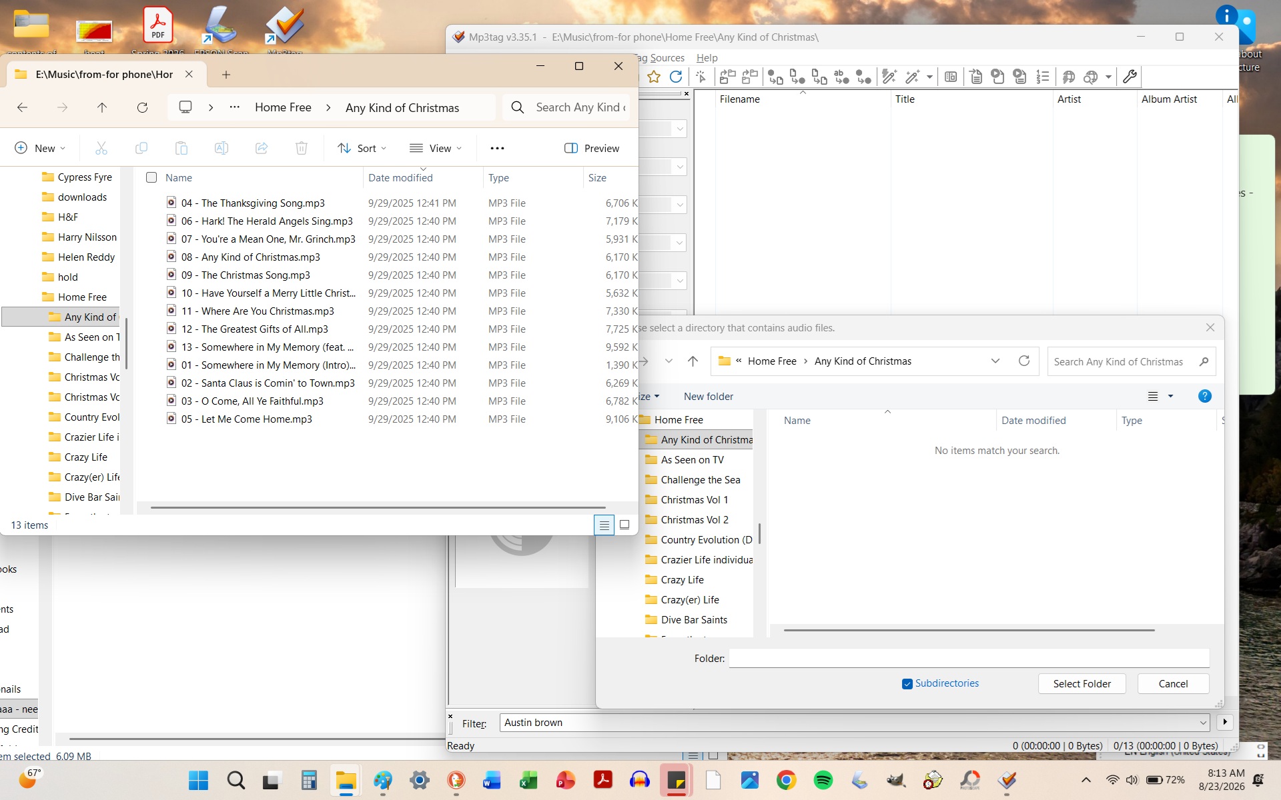
Task: Open the Help menu in Mp3tag
Action: 707,58
